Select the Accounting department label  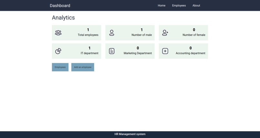(x=191, y=53)
